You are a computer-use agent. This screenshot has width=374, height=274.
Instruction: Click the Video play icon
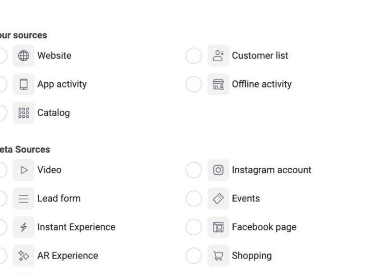[x=23, y=170]
